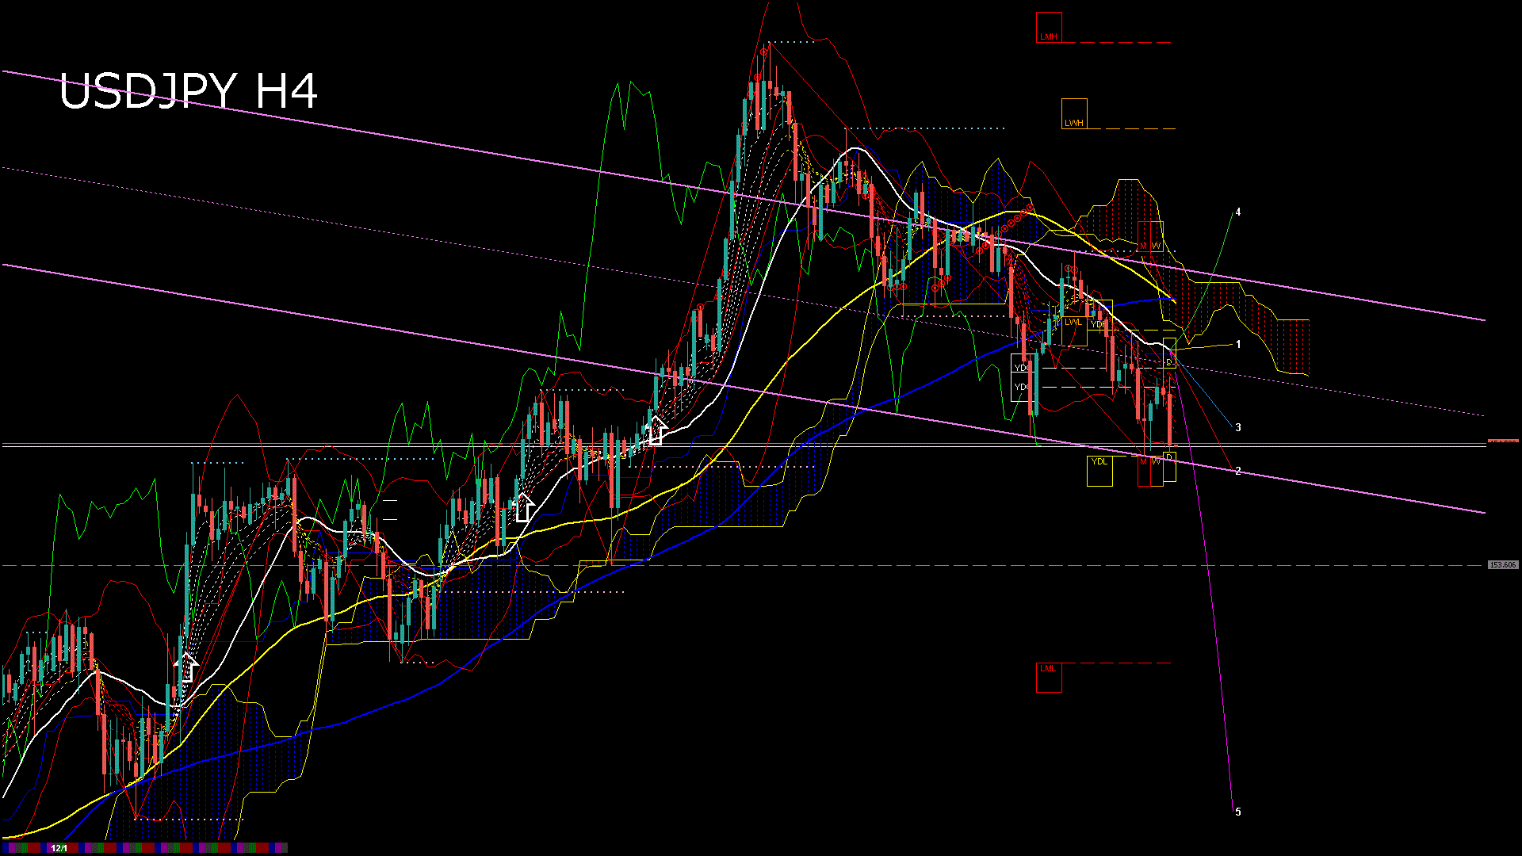Click the lower red M box

pos(1143,470)
